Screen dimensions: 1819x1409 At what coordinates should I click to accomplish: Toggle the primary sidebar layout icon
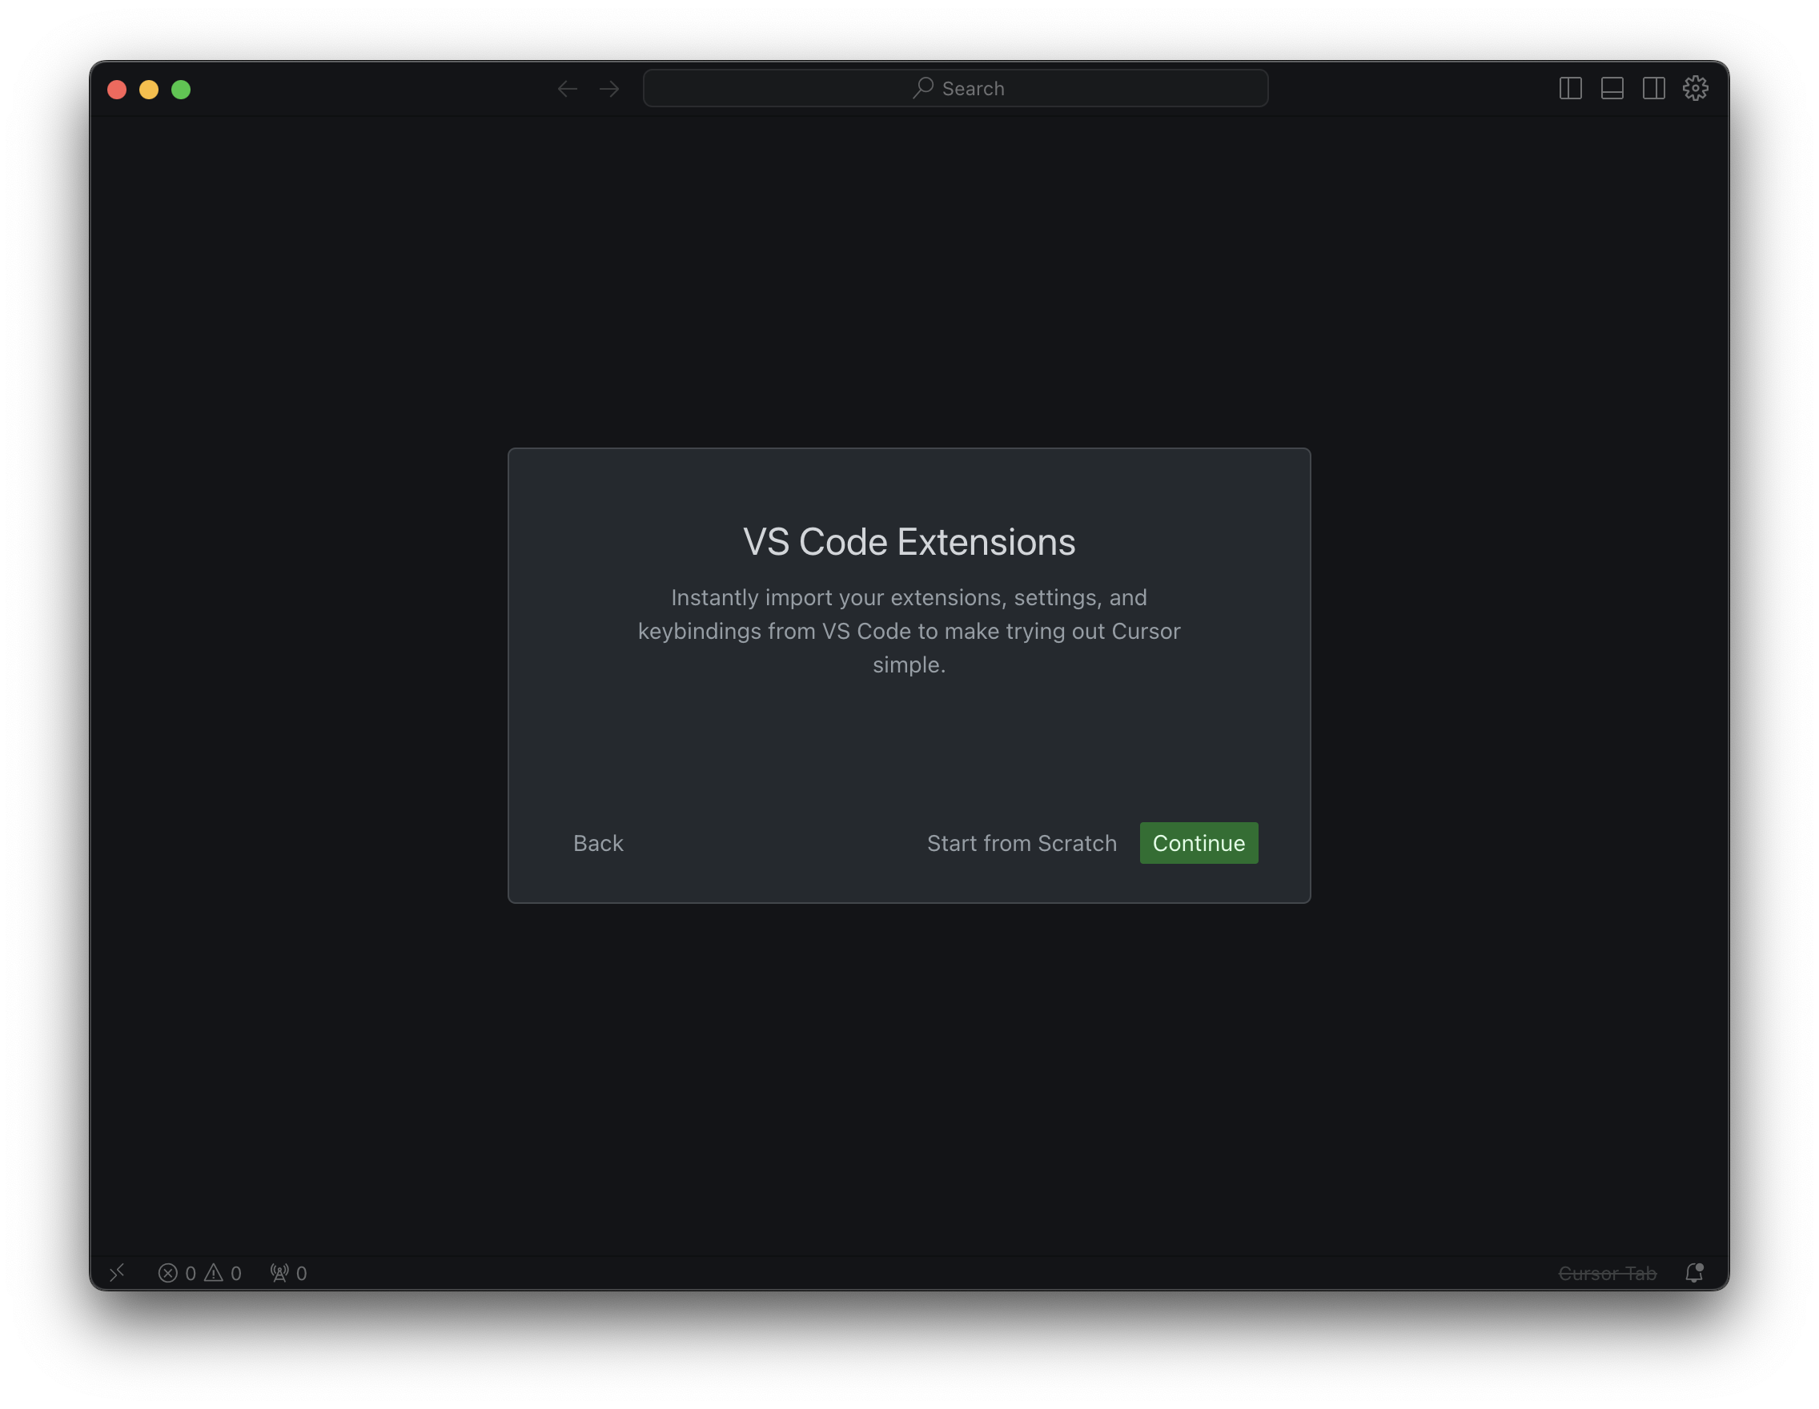tap(1570, 88)
